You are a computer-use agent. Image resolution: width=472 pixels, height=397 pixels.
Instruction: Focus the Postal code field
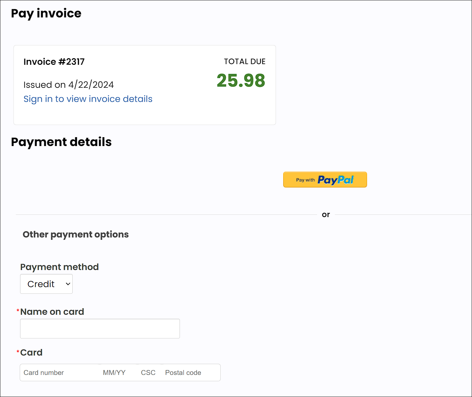(187, 373)
